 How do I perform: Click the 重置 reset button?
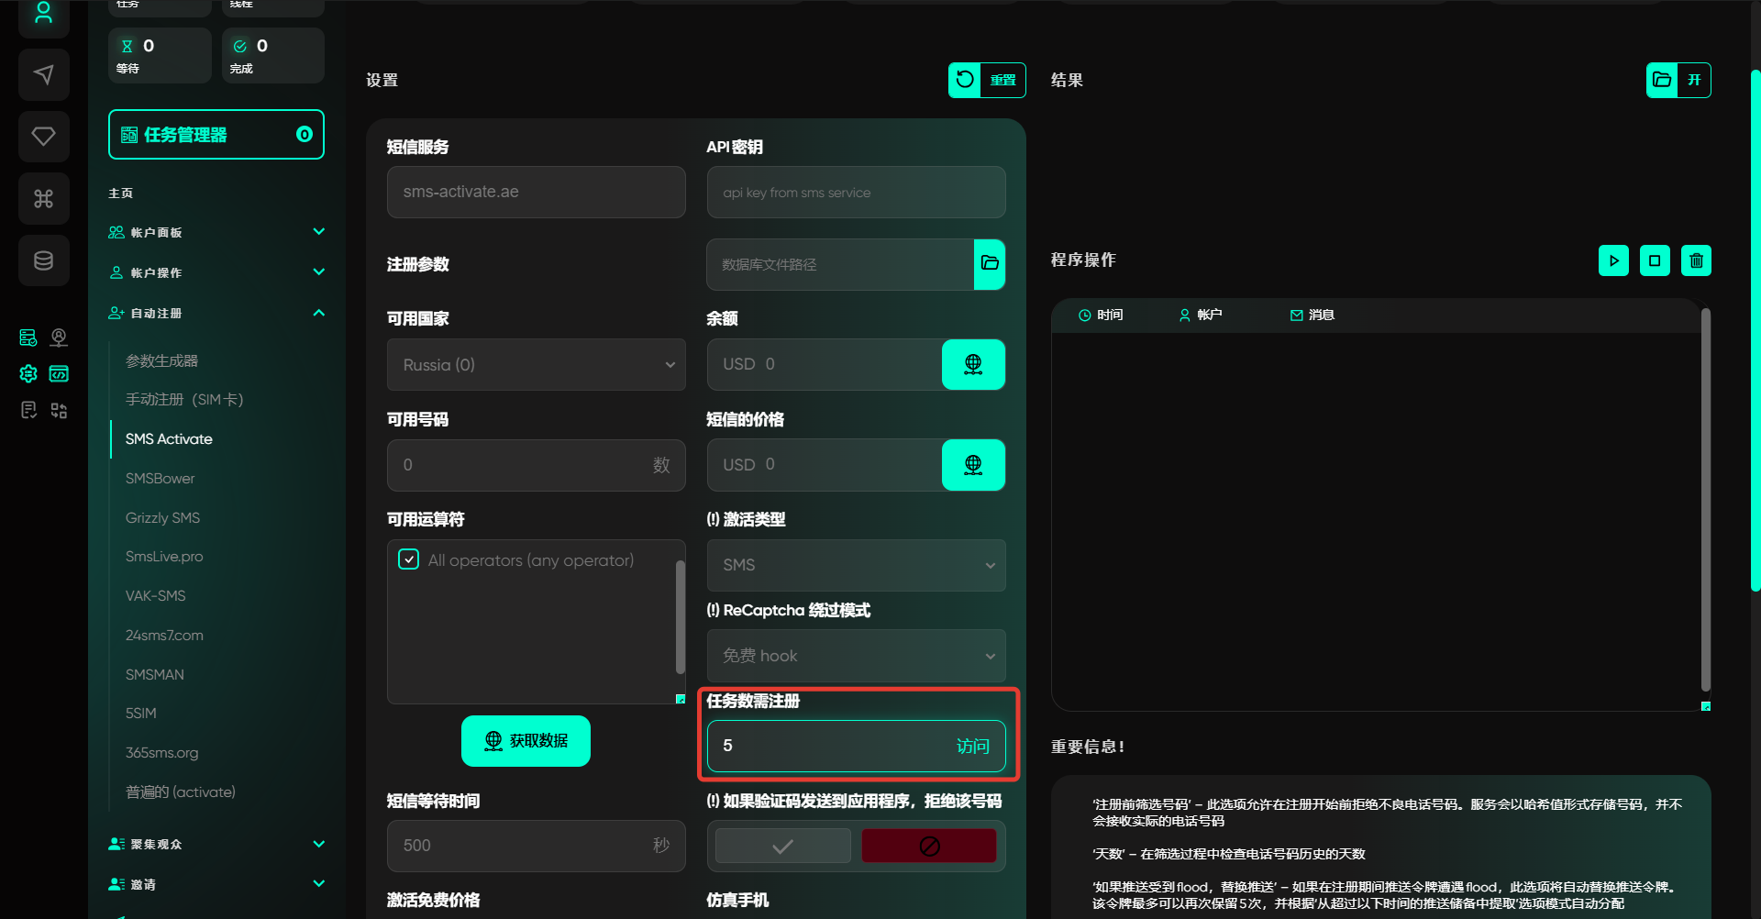tap(987, 80)
